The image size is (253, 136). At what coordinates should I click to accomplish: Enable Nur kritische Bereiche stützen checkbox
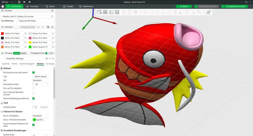click(x=33, y=93)
